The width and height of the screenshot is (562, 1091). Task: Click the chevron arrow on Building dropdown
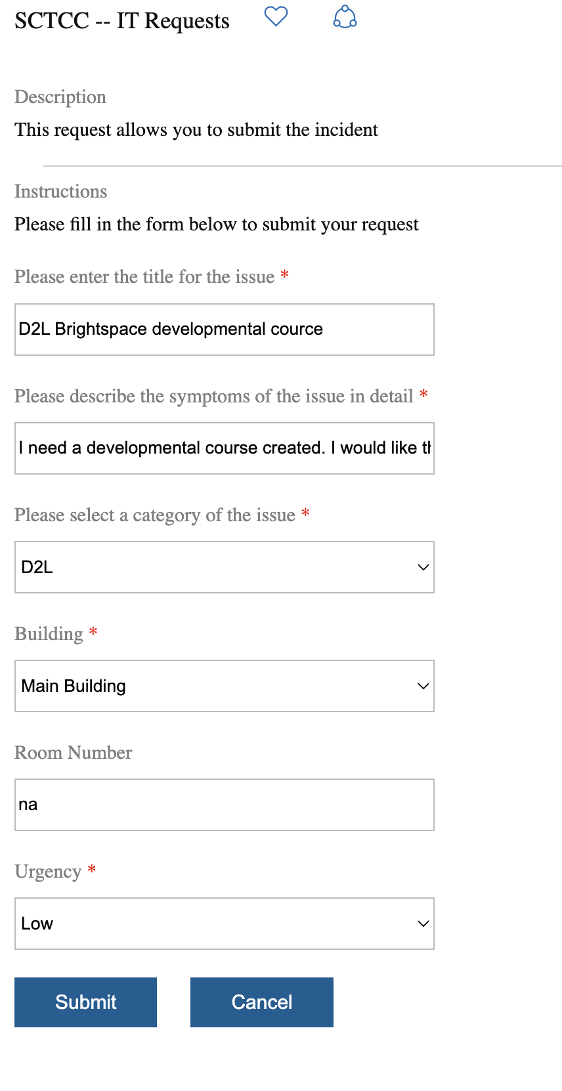[x=423, y=686]
